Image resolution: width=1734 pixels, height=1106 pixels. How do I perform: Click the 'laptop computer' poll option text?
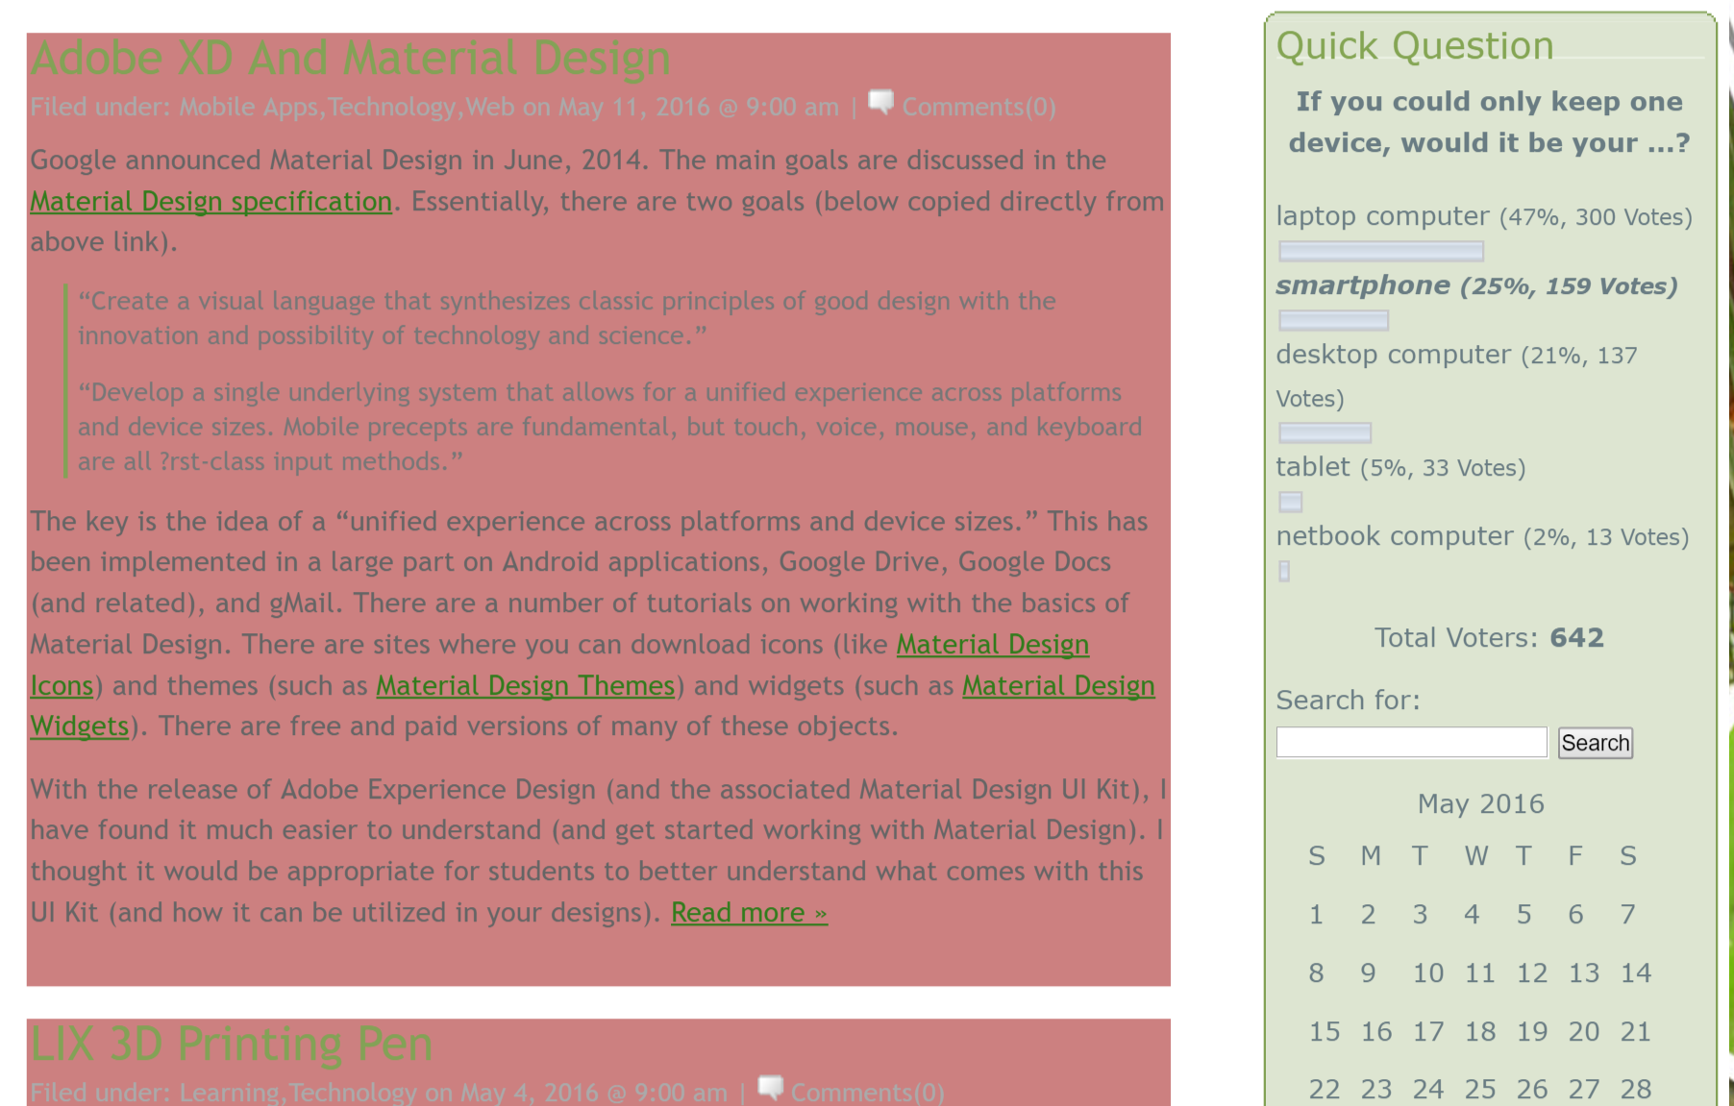[1382, 217]
